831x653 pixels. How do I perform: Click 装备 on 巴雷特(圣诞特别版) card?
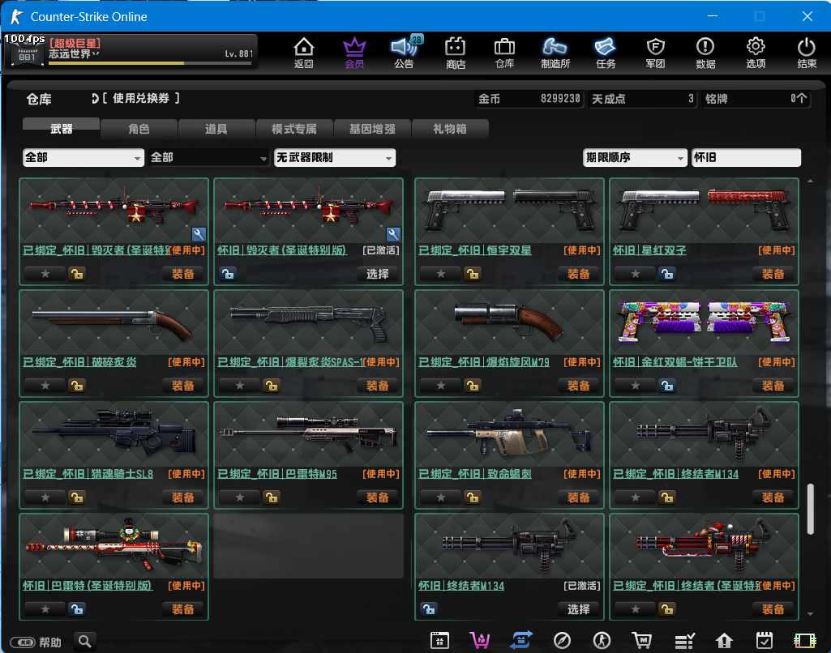[x=183, y=609]
